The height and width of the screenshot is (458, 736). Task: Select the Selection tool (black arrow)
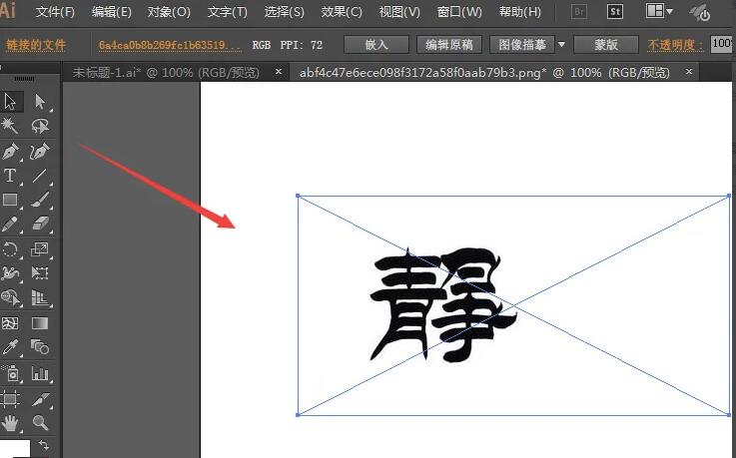(10, 101)
